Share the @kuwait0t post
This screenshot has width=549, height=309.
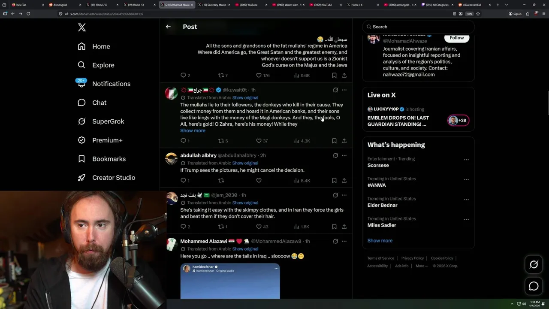click(344, 141)
